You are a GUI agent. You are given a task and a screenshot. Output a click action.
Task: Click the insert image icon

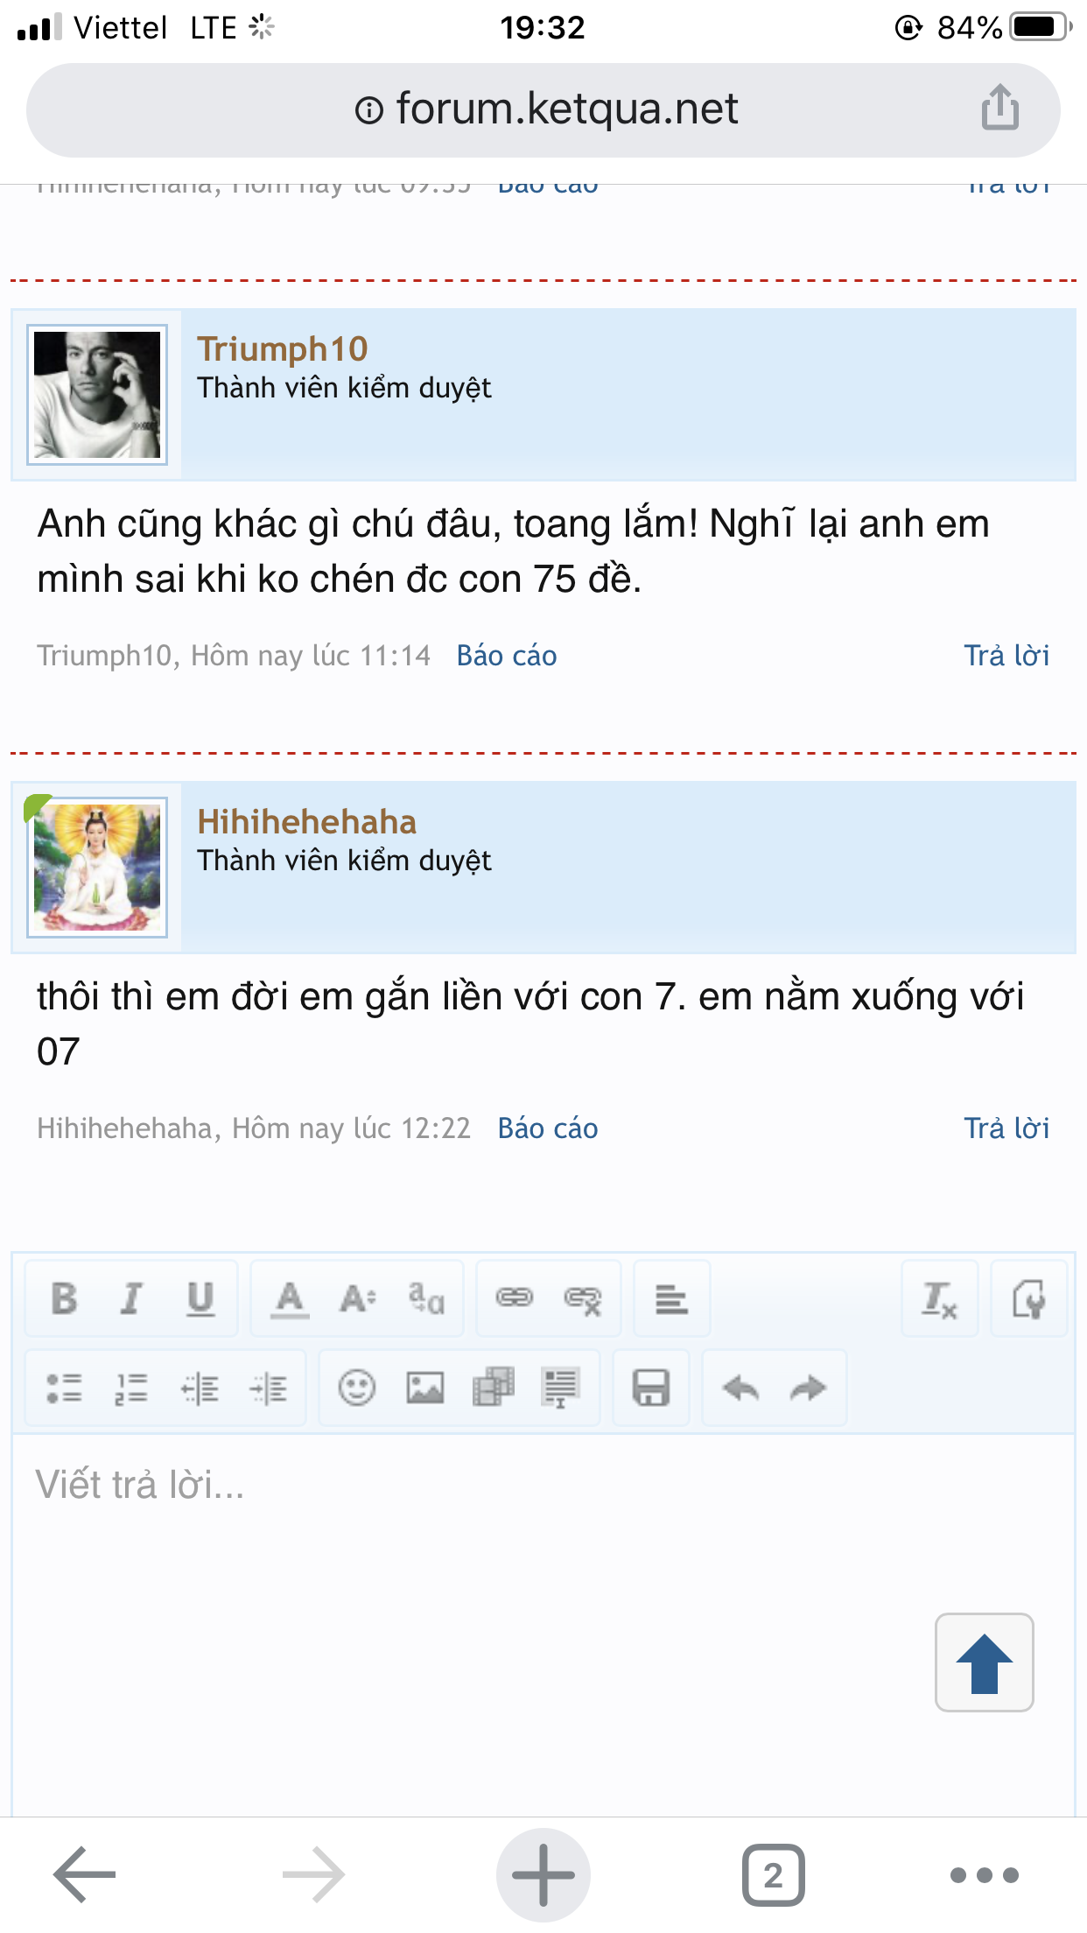425,1388
